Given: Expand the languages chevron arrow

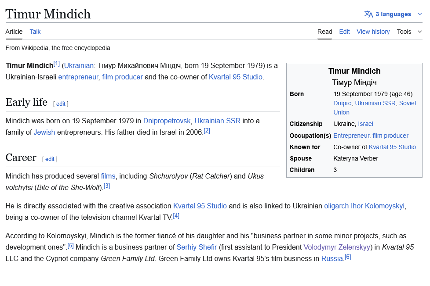Looking at the screenshot, I should (419, 14).
